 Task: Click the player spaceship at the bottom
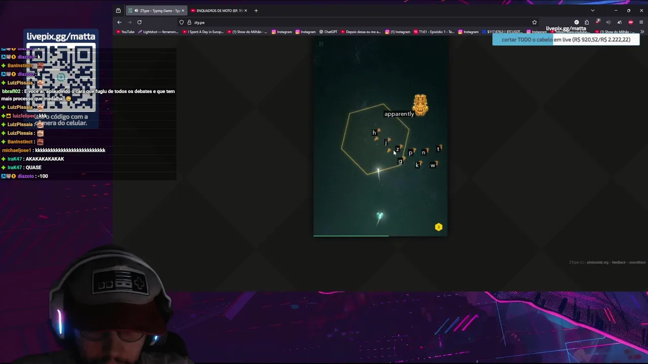(x=380, y=217)
